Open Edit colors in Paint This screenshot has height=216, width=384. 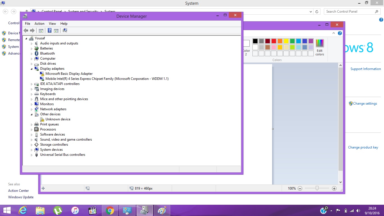320,48
